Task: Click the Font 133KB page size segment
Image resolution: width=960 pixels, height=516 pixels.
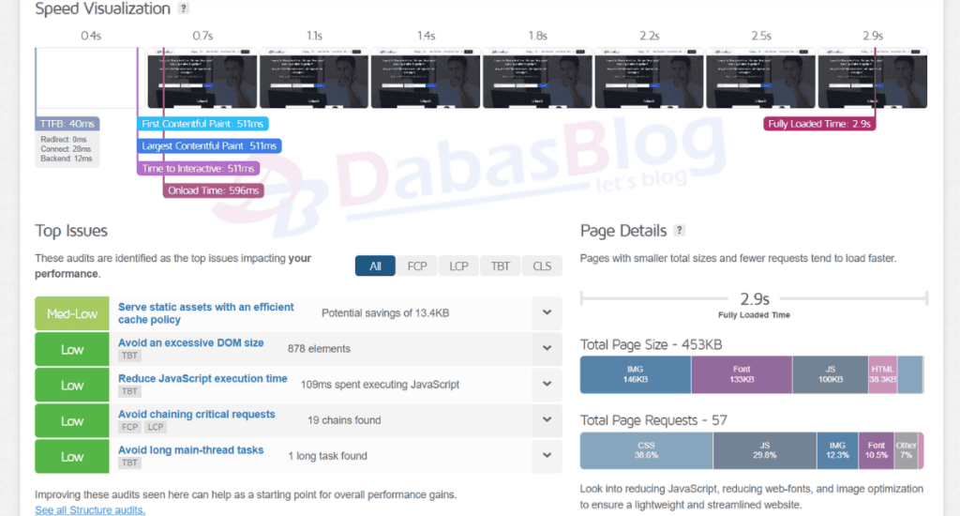Action: [742, 374]
